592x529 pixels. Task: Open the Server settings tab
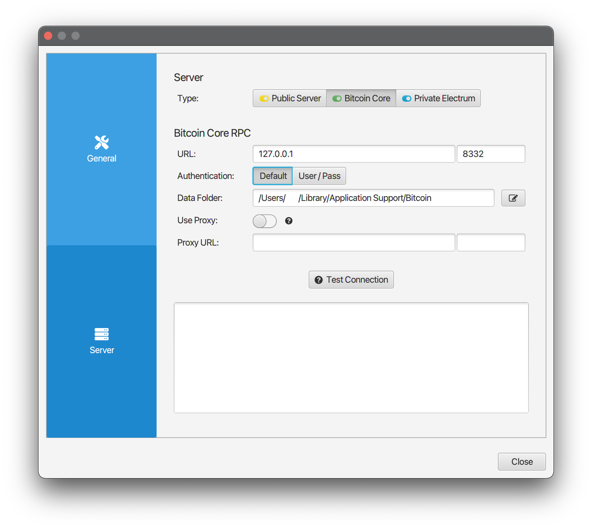pos(102,341)
